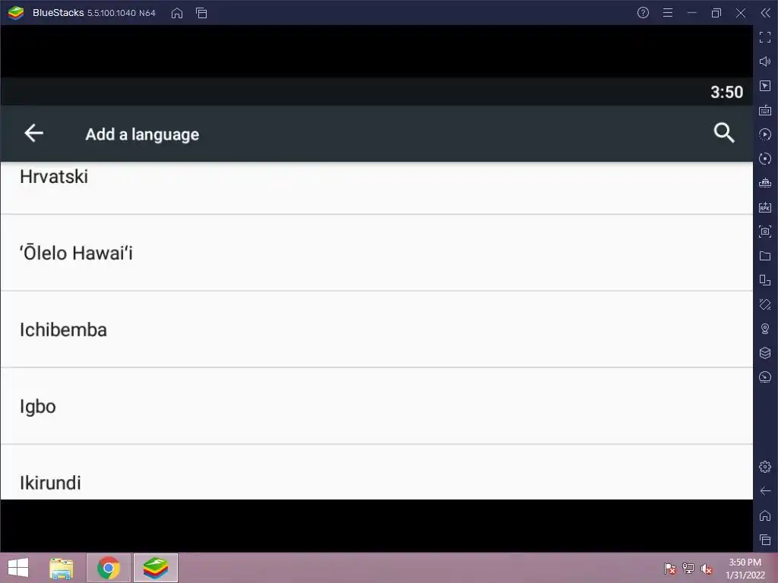Open keyboard game controls sidebar icon
This screenshot has height=583, width=778.
765,109
